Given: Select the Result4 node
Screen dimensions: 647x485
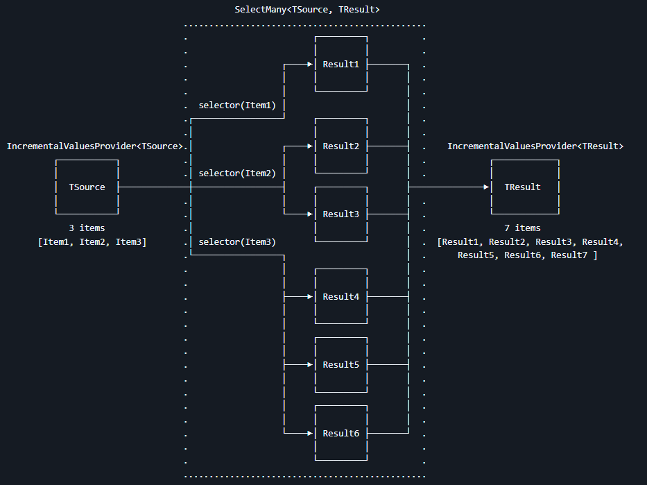Looking at the screenshot, I should tap(340, 296).
